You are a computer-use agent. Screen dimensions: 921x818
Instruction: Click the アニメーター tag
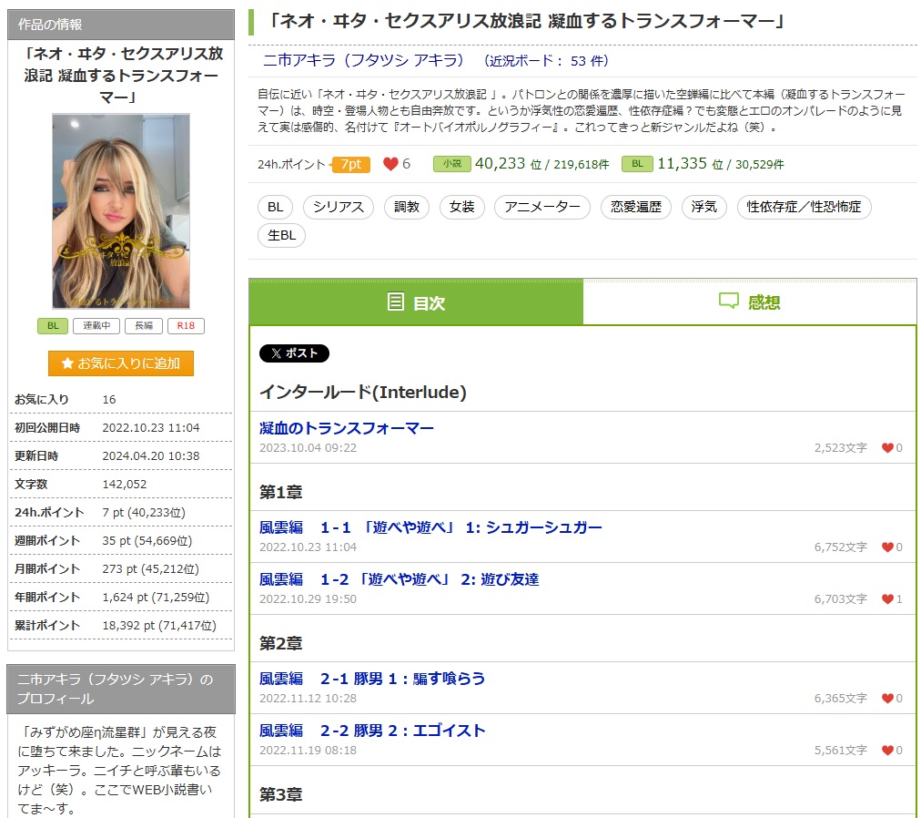[541, 207]
